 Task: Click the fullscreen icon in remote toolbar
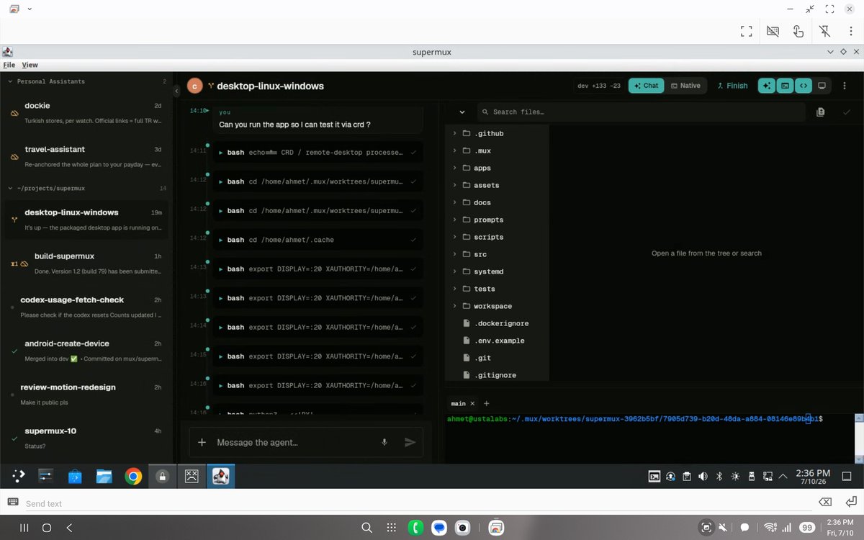(x=747, y=31)
